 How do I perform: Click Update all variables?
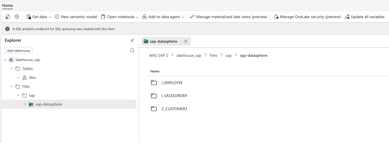[364, 17]
